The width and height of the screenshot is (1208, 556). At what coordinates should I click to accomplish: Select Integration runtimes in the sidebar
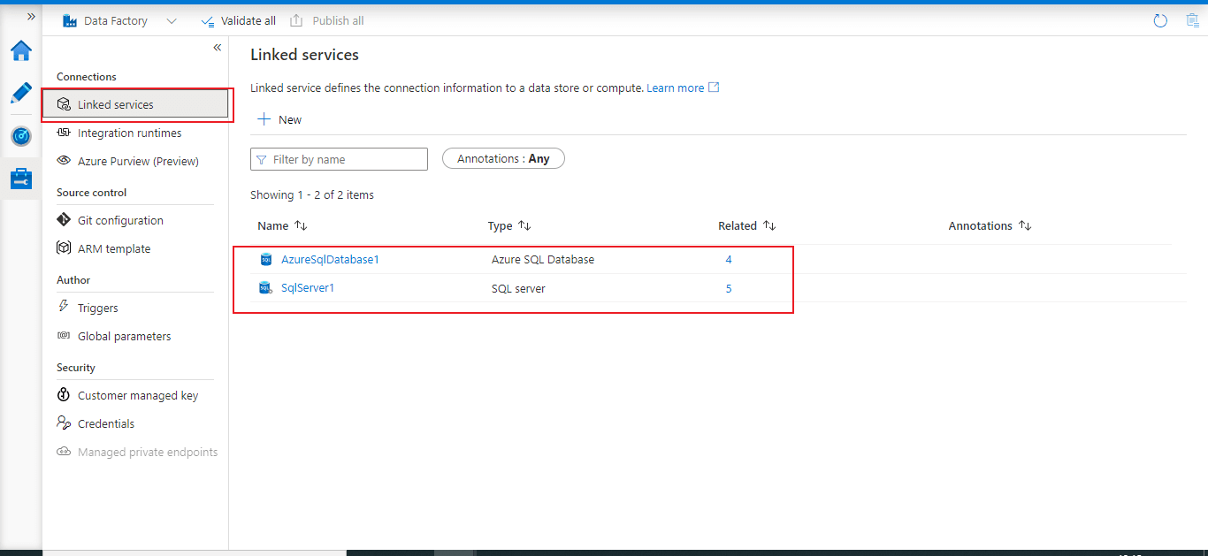129,133
